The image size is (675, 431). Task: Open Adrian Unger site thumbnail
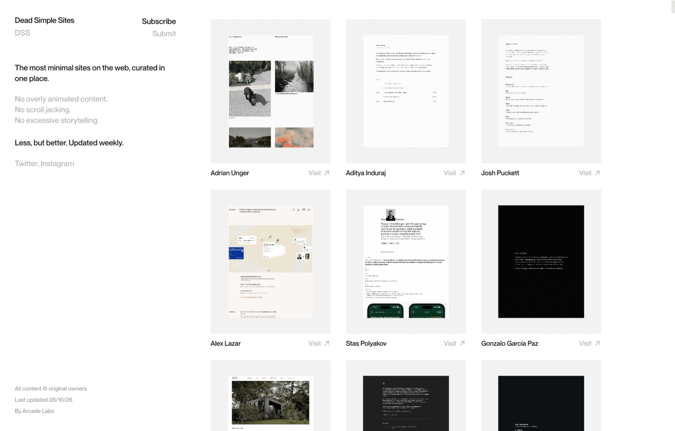coord(271,91)
